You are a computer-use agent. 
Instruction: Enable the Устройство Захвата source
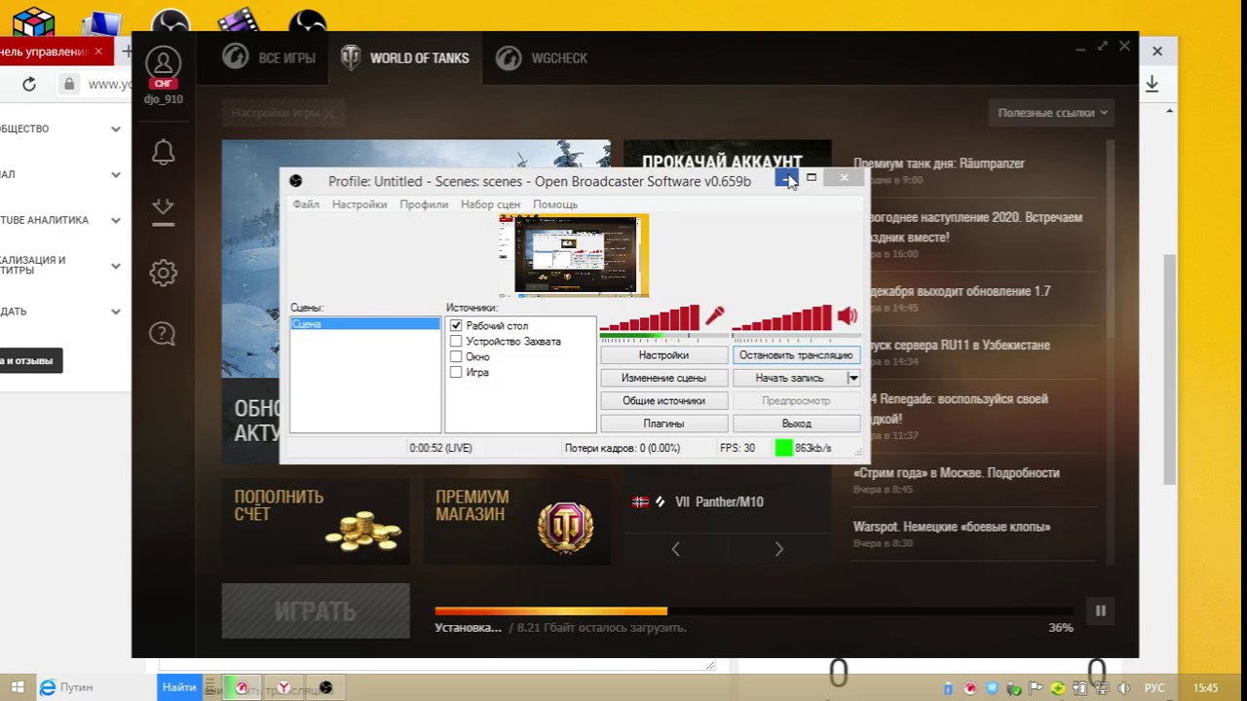click(x=456, y=342)
